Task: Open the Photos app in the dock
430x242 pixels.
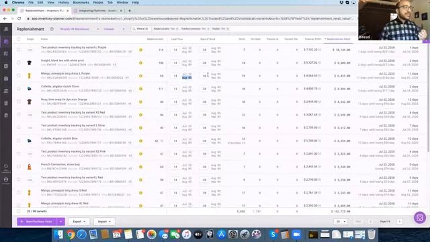Action: (x=151, y=235)
